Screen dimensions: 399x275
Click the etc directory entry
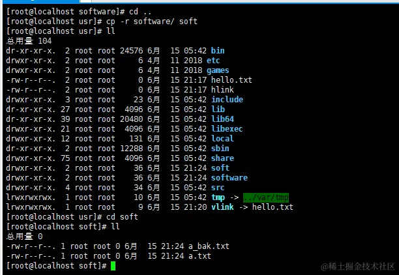click(x=213, y=61)
